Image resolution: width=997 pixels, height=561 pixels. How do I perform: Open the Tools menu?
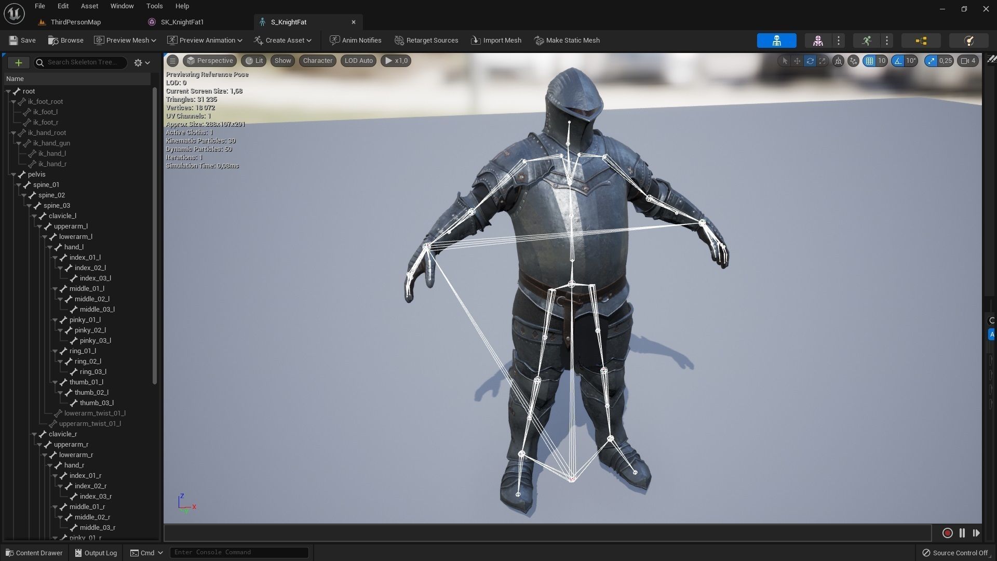(154, 6)
